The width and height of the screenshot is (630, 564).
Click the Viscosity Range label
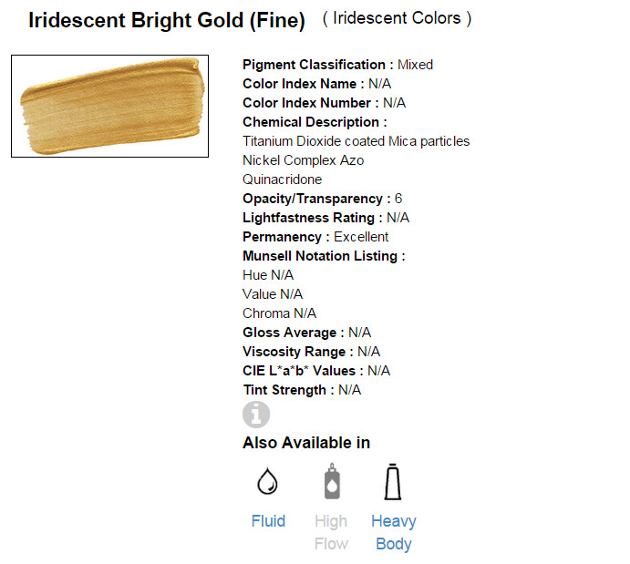(x=294, y=352)
